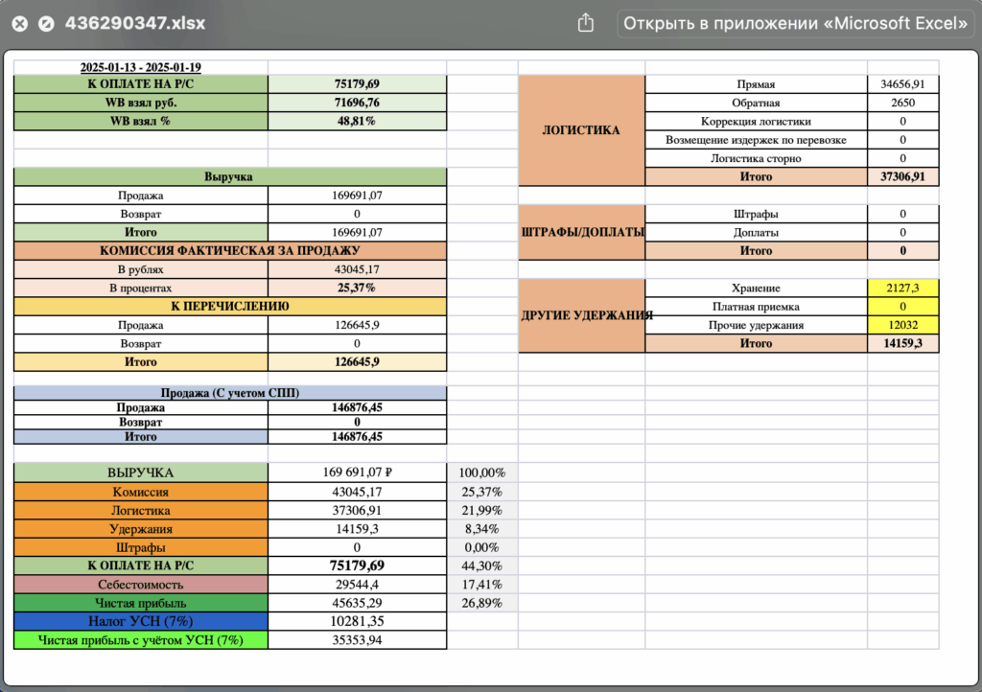Select the 'Прочие удержания' label cell
Viewport: 982px width, 692px height.
tap(756, 325)
